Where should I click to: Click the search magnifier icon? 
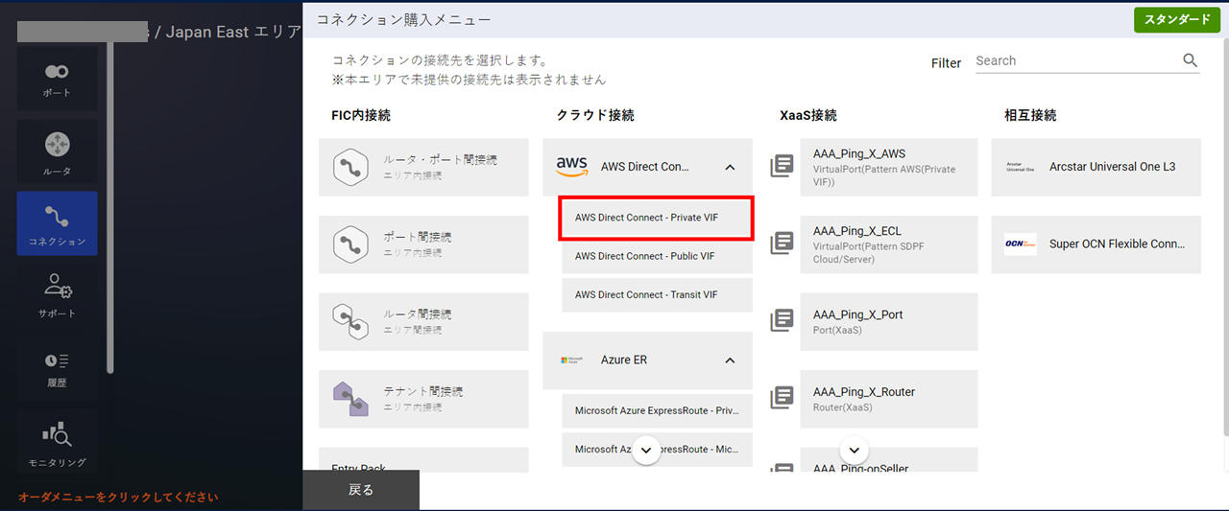1191,60
